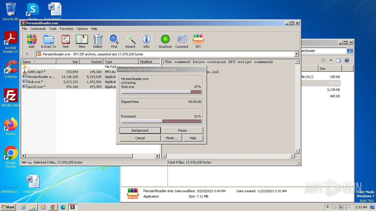Open view options dropdown in Explorer window
The width and height of the screenshot is (376, 211).
(x=331, y=60)
